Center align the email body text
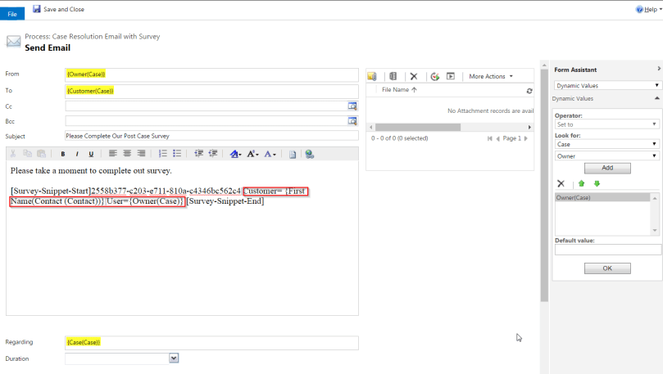Screen dimensions: 663x374 click(x=127, y=154)
